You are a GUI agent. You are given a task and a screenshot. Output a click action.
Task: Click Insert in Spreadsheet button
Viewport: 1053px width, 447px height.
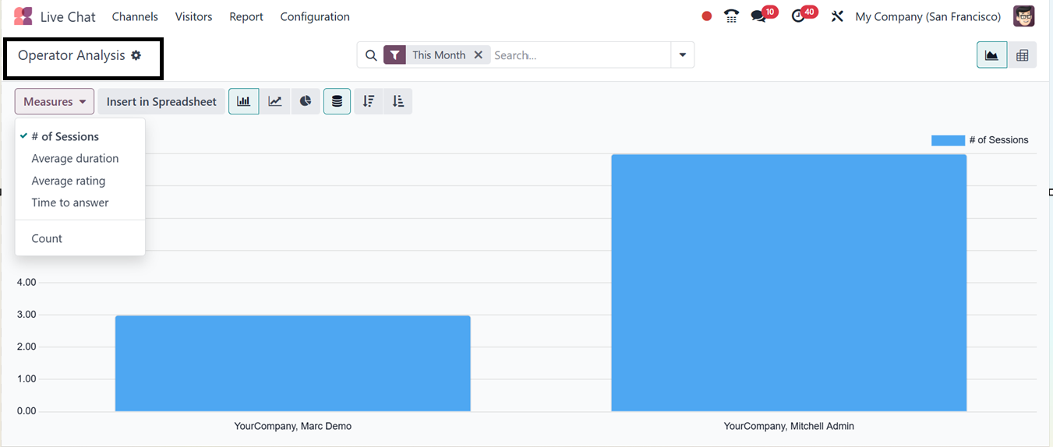coord(161,101)
